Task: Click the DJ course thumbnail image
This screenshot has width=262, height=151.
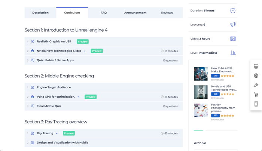Action: (201, 74)
